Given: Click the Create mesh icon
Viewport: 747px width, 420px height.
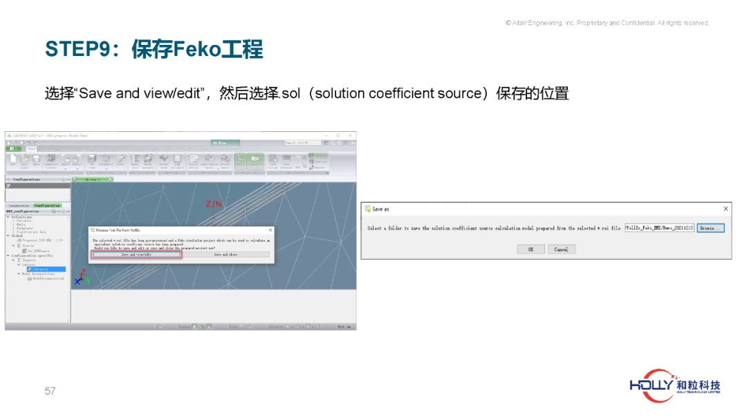Looking at the screenshot, I should 164,161.
